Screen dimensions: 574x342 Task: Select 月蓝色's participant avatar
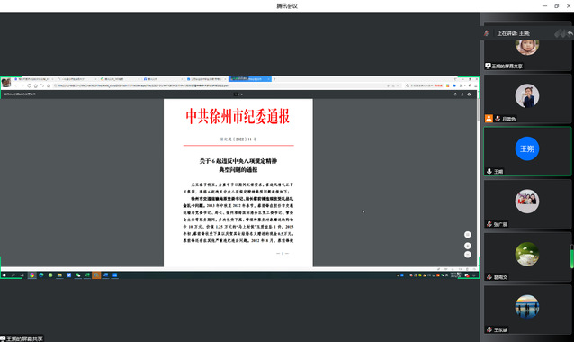(527, 96)
